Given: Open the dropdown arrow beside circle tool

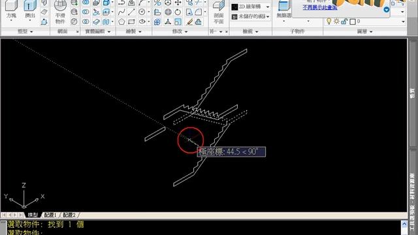Looking at the screenshot, I should (x=149, y=12).
